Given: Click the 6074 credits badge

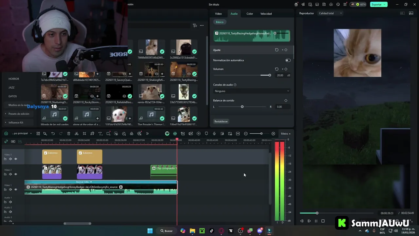Looking at the screenshot, I should click(x=358, y=4).
